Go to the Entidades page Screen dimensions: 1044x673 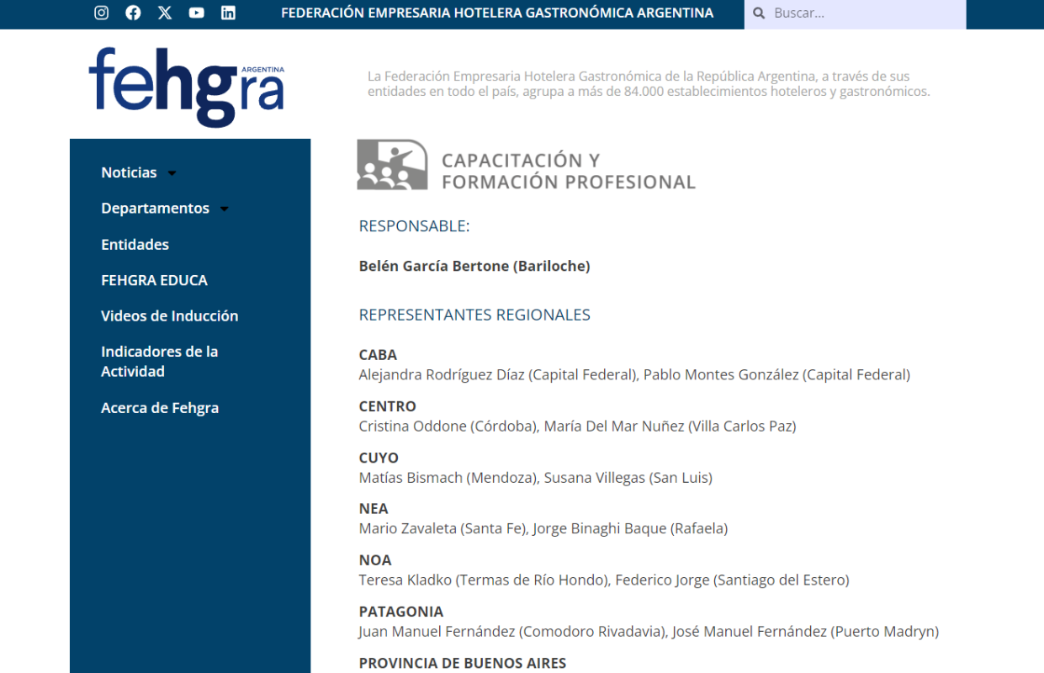(x=135, y=245)
